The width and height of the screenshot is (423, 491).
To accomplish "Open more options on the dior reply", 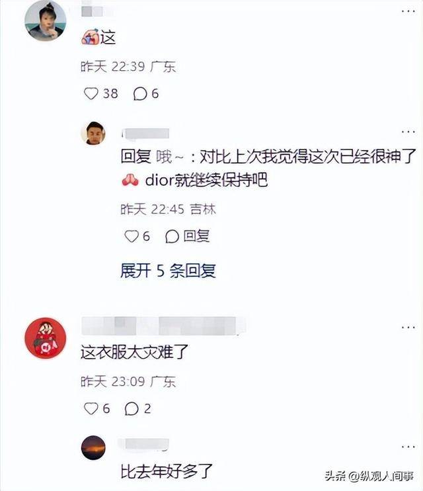I will pyautogui.click(x=408, y=132).
